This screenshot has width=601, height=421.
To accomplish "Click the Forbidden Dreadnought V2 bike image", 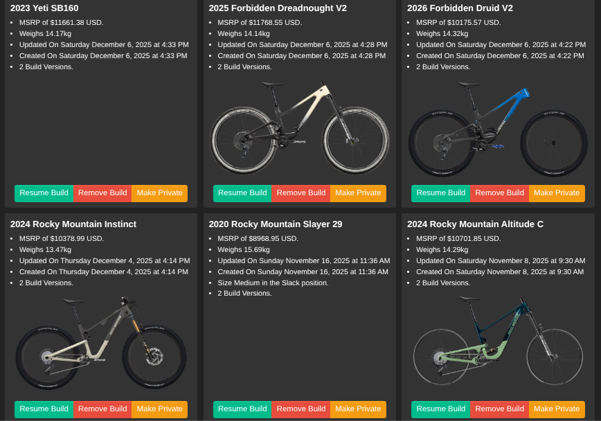I will (299, 128).
